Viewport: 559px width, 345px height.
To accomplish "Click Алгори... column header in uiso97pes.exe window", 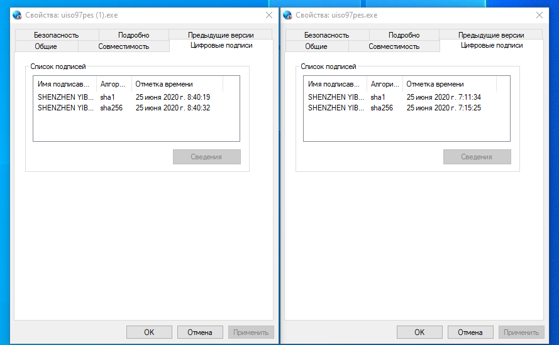I will pyautogui.click(x=385, y=84).
